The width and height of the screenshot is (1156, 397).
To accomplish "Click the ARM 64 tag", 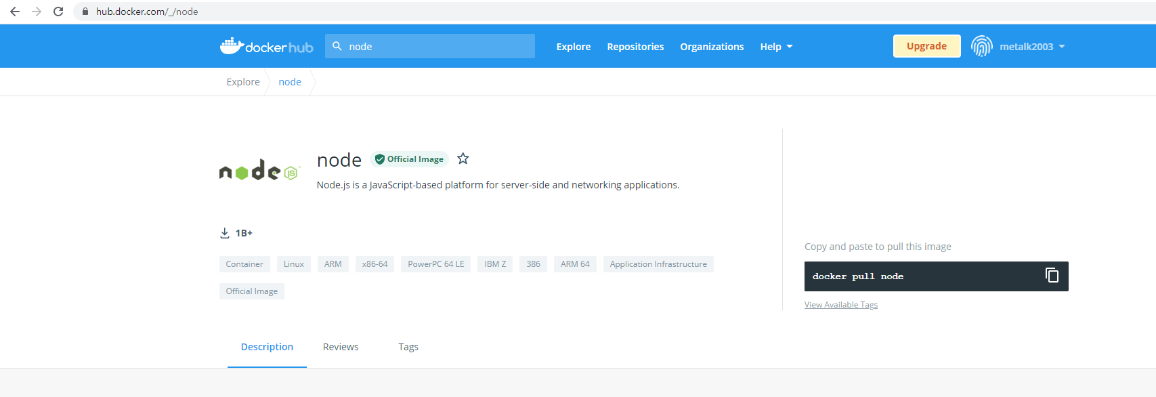I will pos(575,264).
